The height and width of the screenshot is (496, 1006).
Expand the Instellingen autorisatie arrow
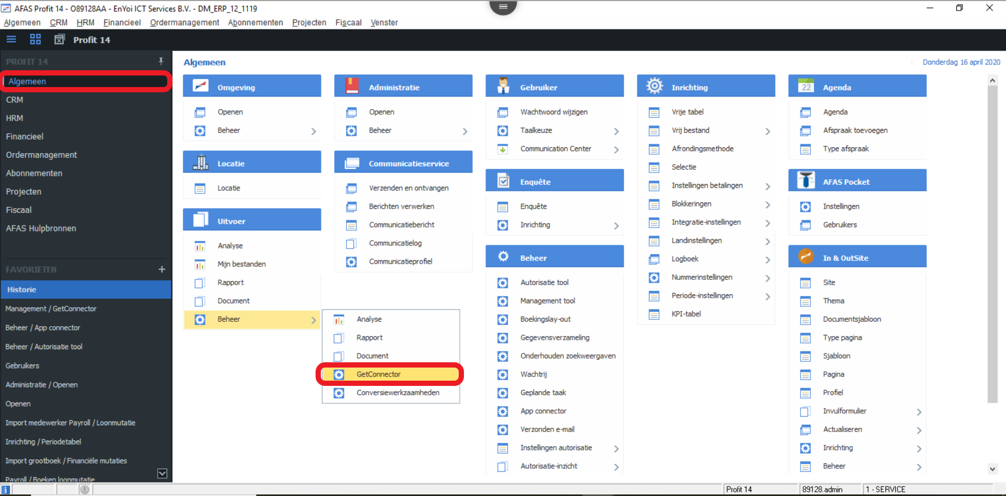[616, 448]
